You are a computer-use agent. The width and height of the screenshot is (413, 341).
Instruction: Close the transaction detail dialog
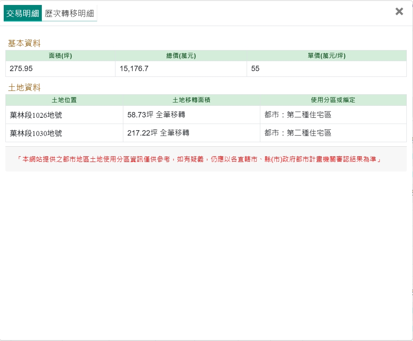point(399,12)
